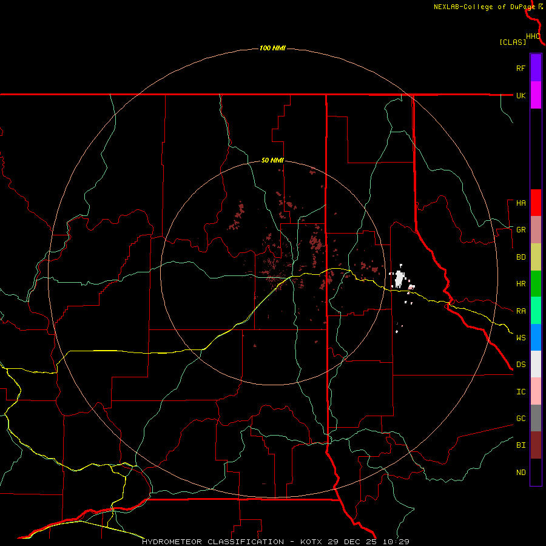Click the RF label beside the legend
This screenshot has width=546, height=546.
point(521,68)
